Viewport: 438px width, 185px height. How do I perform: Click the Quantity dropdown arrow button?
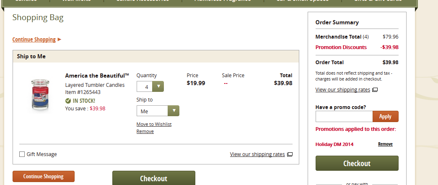click(x=158, y=87)
